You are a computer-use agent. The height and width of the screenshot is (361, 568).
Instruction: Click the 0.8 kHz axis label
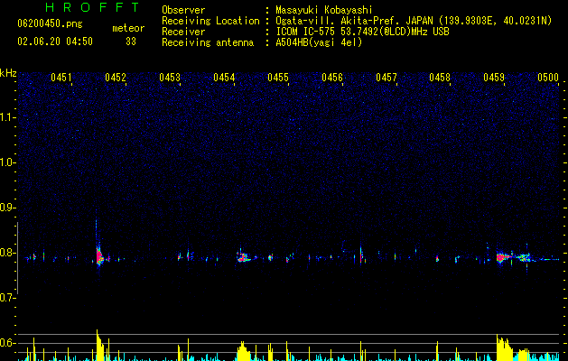point(8,253)
